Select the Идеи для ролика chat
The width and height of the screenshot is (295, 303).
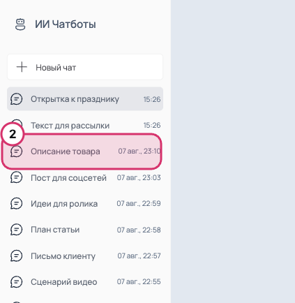85,203
